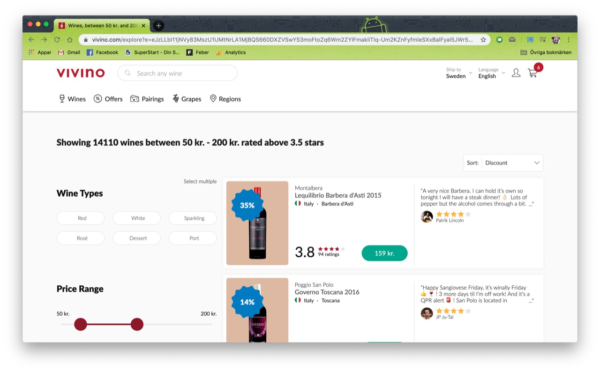Click the 94 ratings text
The image size is (600, 372).
[328, 254]
